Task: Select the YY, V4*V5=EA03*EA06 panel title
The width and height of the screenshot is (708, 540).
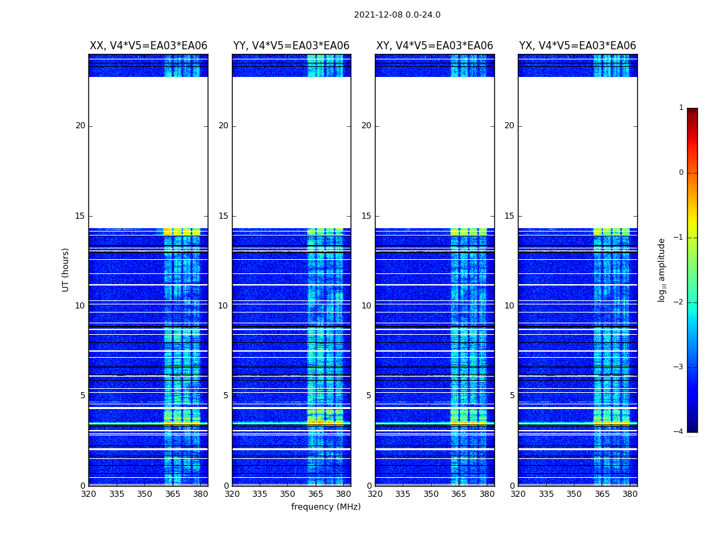Action: pos(291,46)
